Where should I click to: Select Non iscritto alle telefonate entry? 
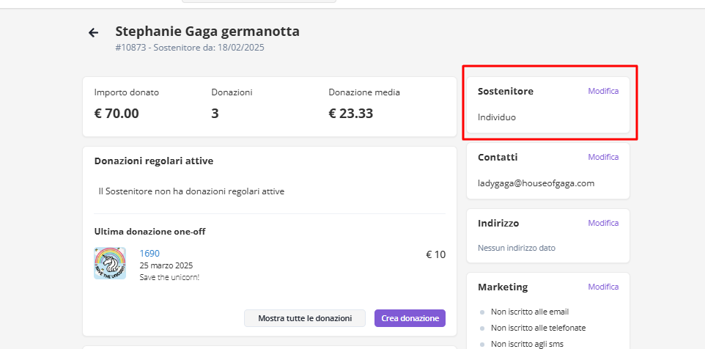click(x=538, y=328)
